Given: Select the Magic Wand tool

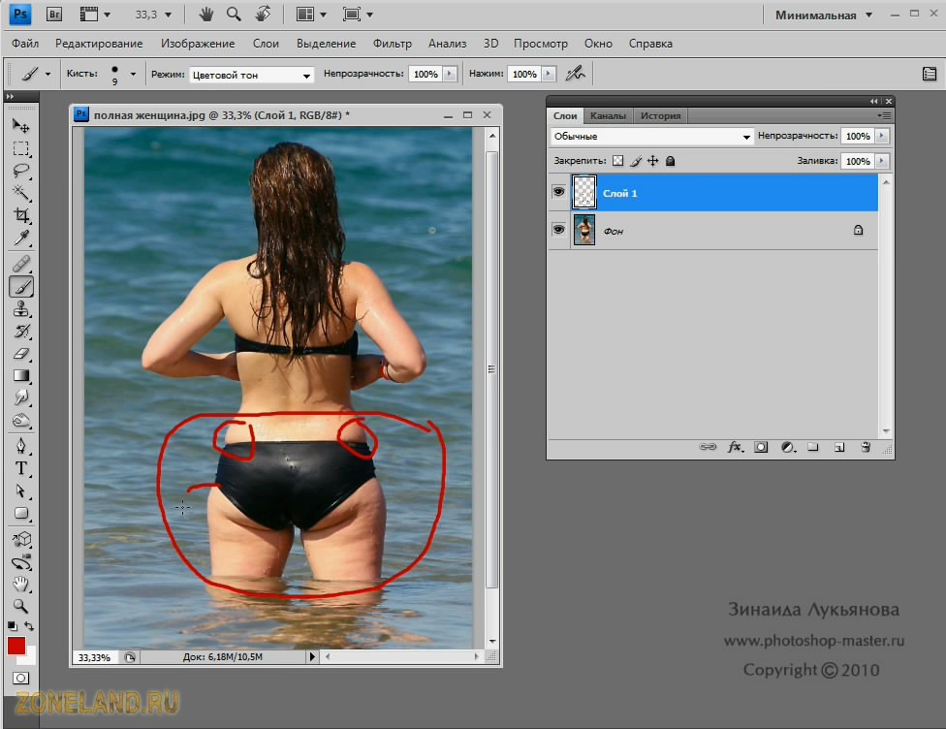Looking at the screenshot, I should click(20, 193).
